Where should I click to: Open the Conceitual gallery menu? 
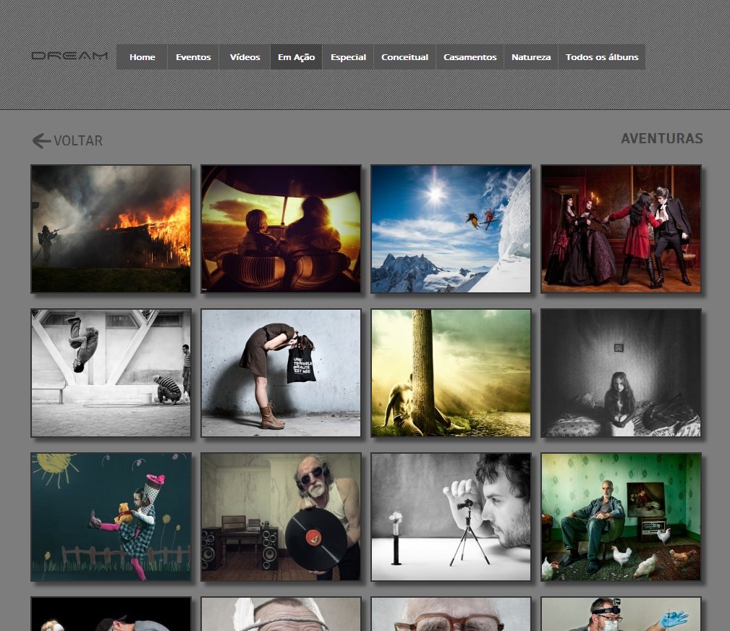(x=404, y=57)
